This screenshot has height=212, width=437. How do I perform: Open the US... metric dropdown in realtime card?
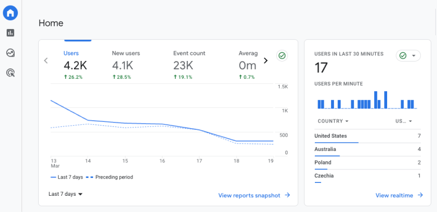click(403, 121)
